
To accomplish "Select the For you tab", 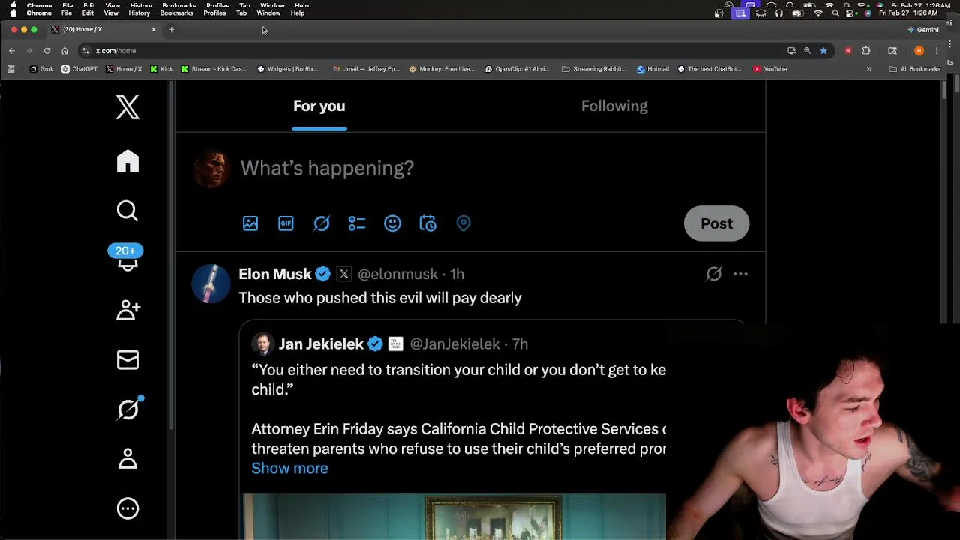I will tap(319, 106).
